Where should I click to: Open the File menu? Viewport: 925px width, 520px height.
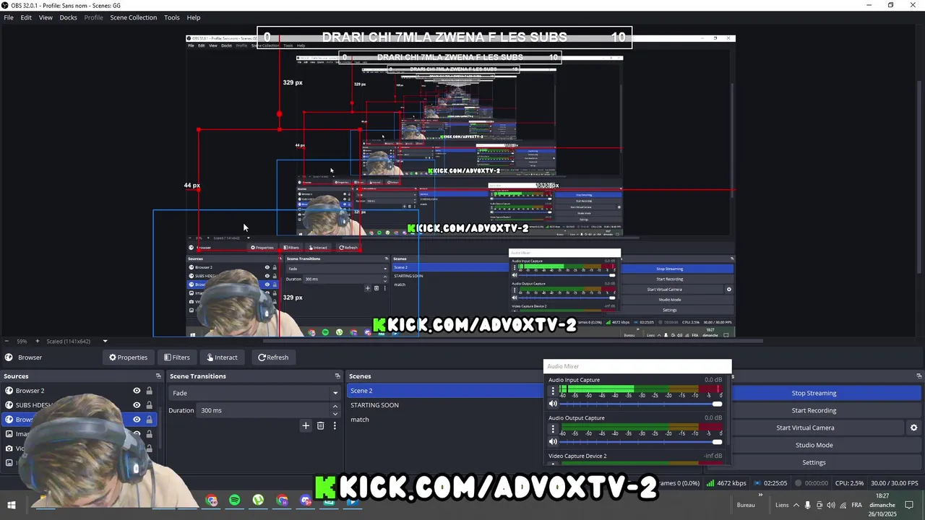click(9, 17)
